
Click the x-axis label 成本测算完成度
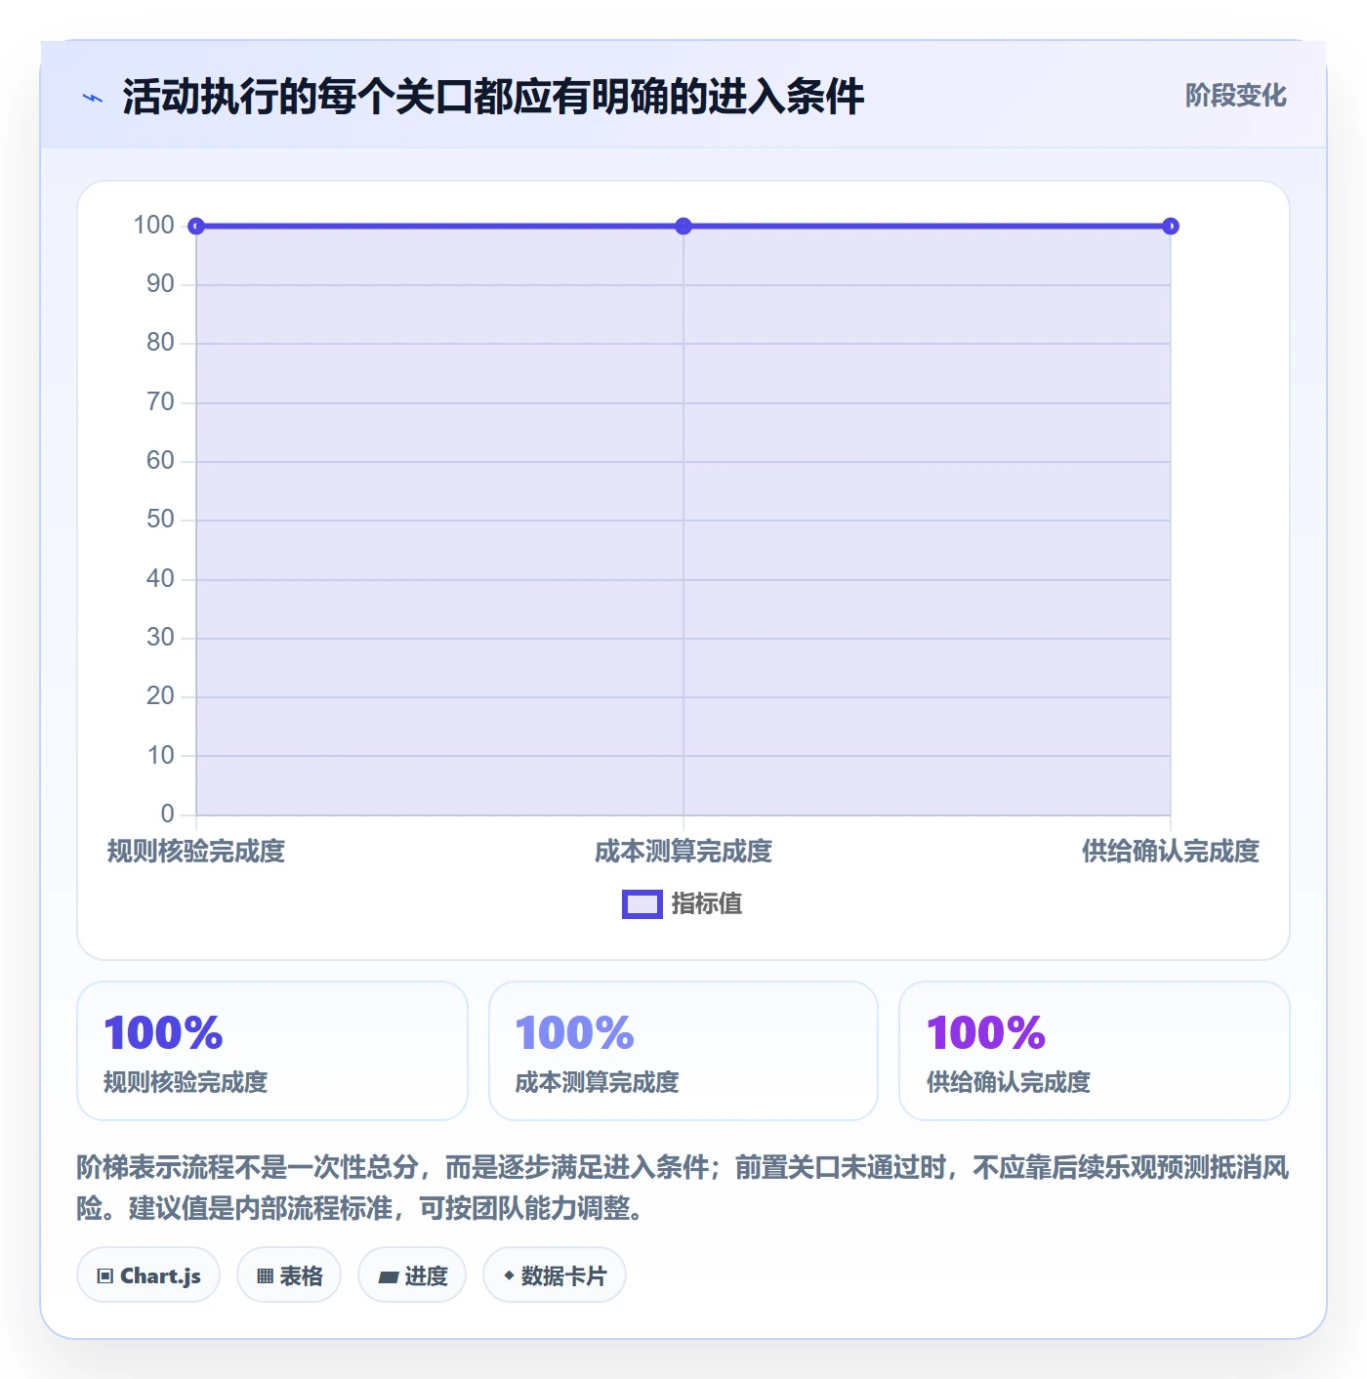683,852
